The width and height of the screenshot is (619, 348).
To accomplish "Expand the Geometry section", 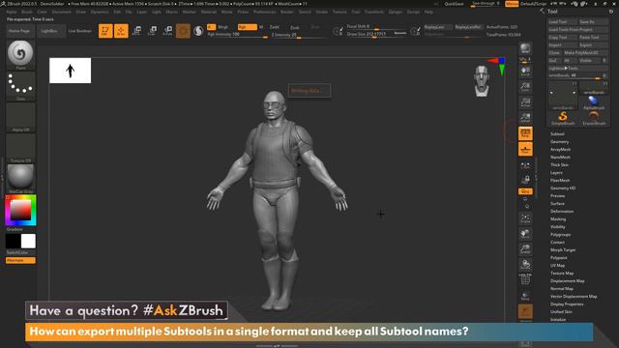I will click(559, 142).
